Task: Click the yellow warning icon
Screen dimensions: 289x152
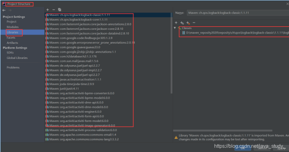Action: point(176,137)
